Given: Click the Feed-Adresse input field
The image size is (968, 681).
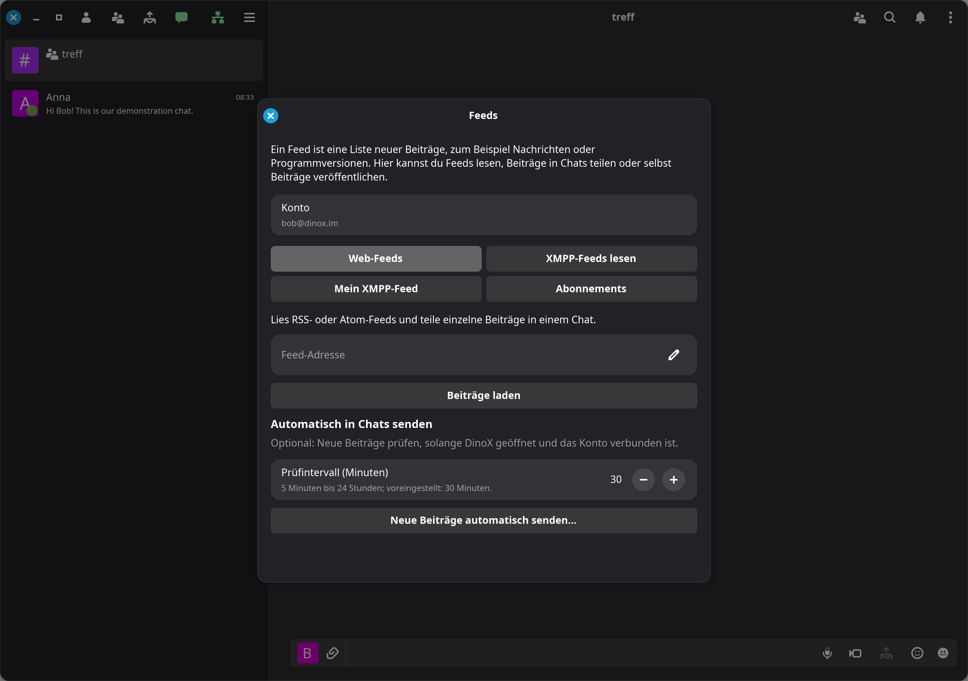Looking at the screenshot, I should 484,355.
